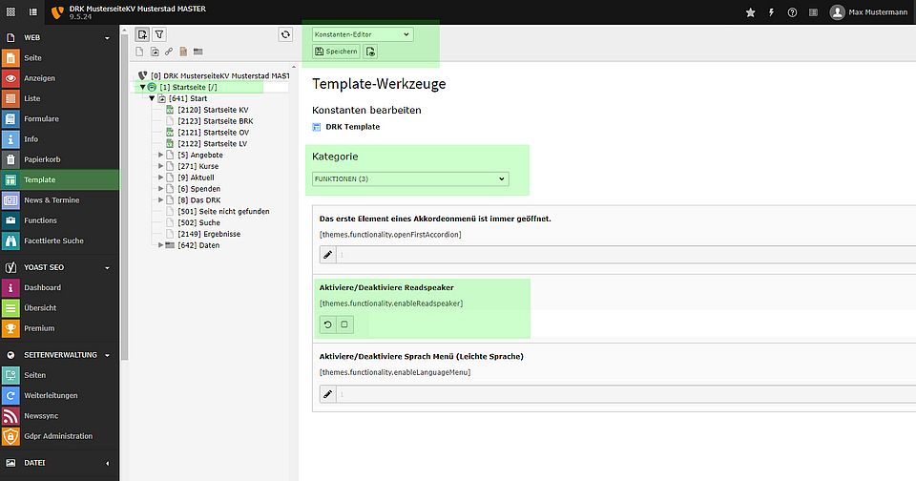Click the bookmarks star icon in top bar

pyautogui.click(x=750, y=12)
